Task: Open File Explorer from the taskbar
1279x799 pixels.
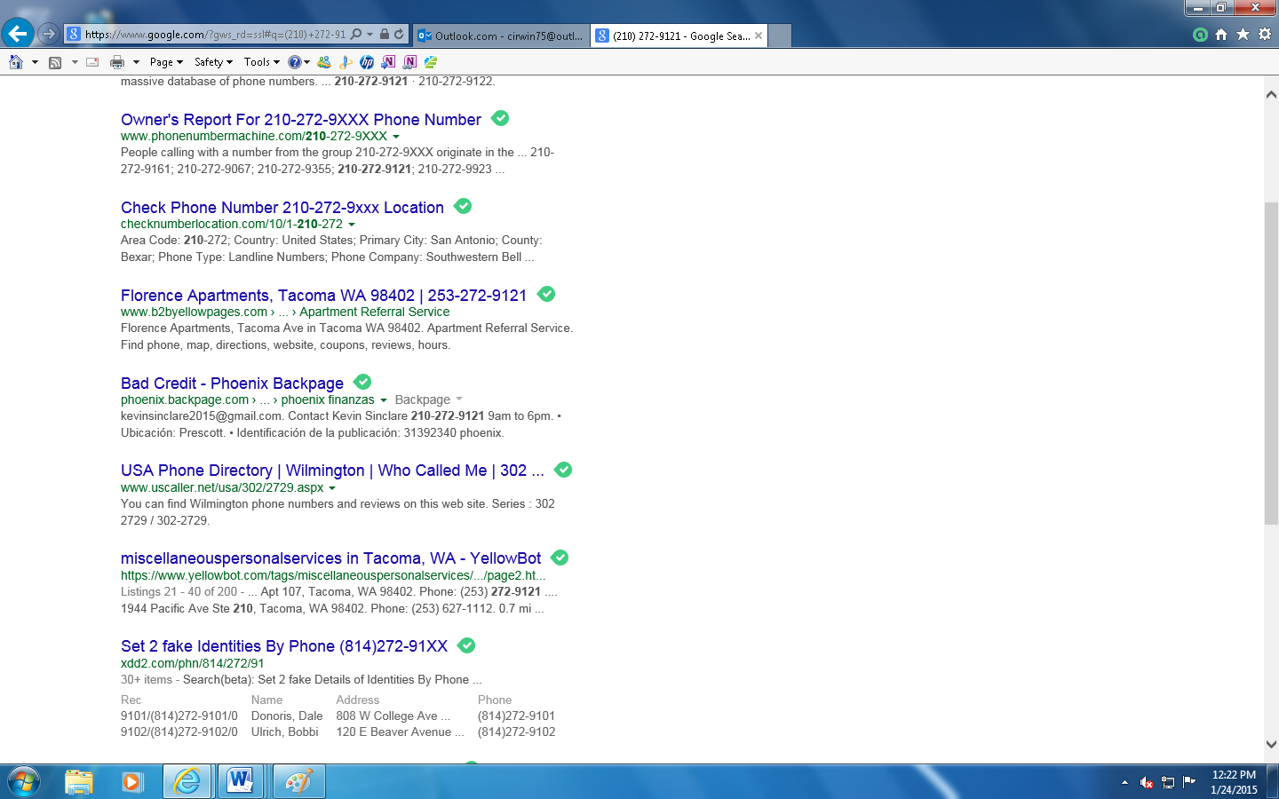Action: tap(79, 781)
